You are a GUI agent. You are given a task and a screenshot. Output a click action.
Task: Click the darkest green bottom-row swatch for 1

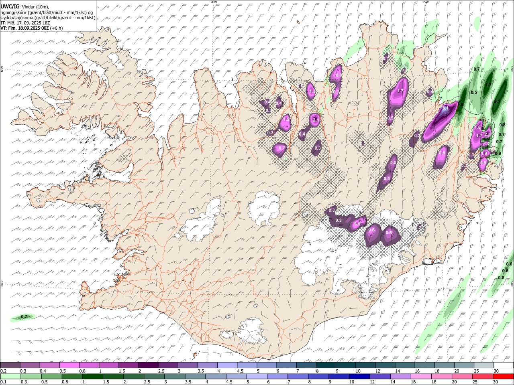tap(92, 376)
